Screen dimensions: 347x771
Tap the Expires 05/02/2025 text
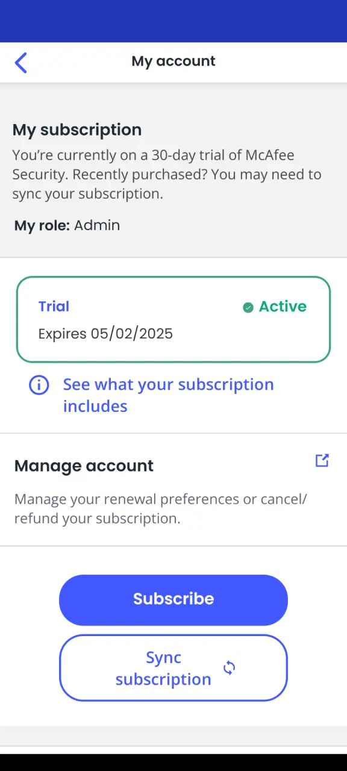pyautogui.click(x=105, y=334)
